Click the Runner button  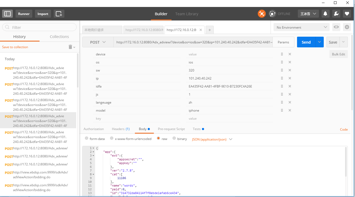[x=24, y=14]
